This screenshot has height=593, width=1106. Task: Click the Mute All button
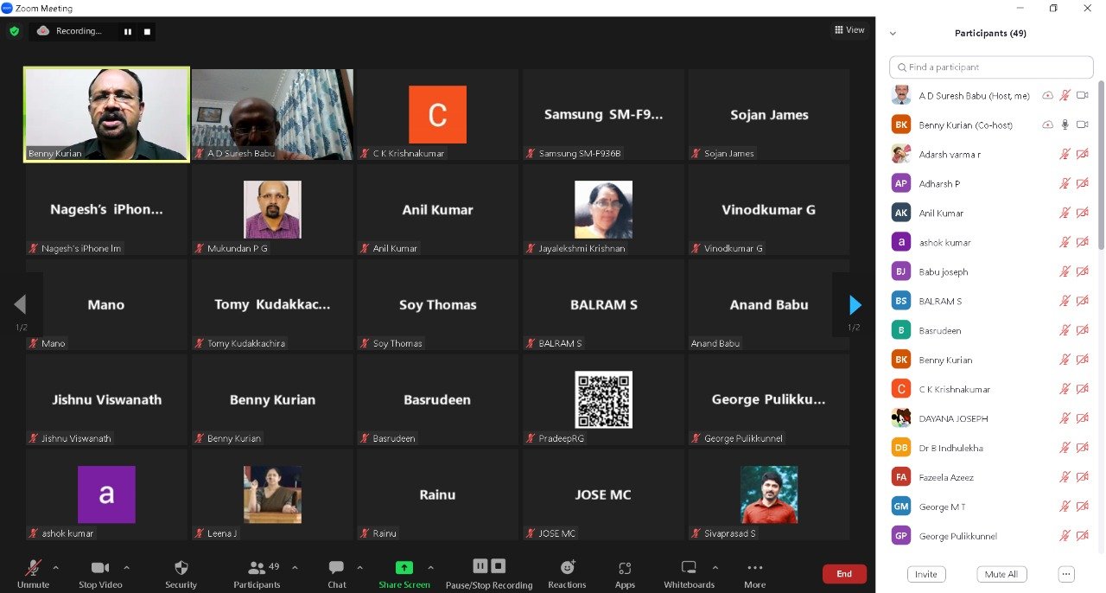[x=1001, y=574]
